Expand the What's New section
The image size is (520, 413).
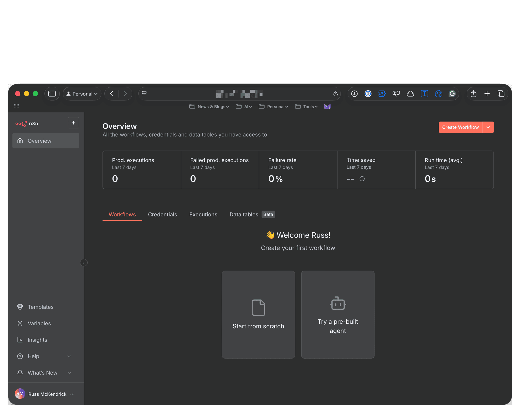pyautogui.click(x=69, y=373)
